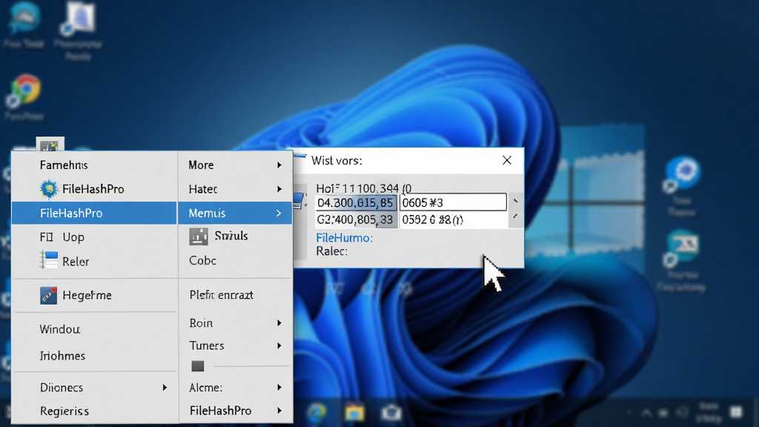The image size is (759, 427).
Task: Select the highlighted FileHashPro menu entry
Action: click(94, 213)
